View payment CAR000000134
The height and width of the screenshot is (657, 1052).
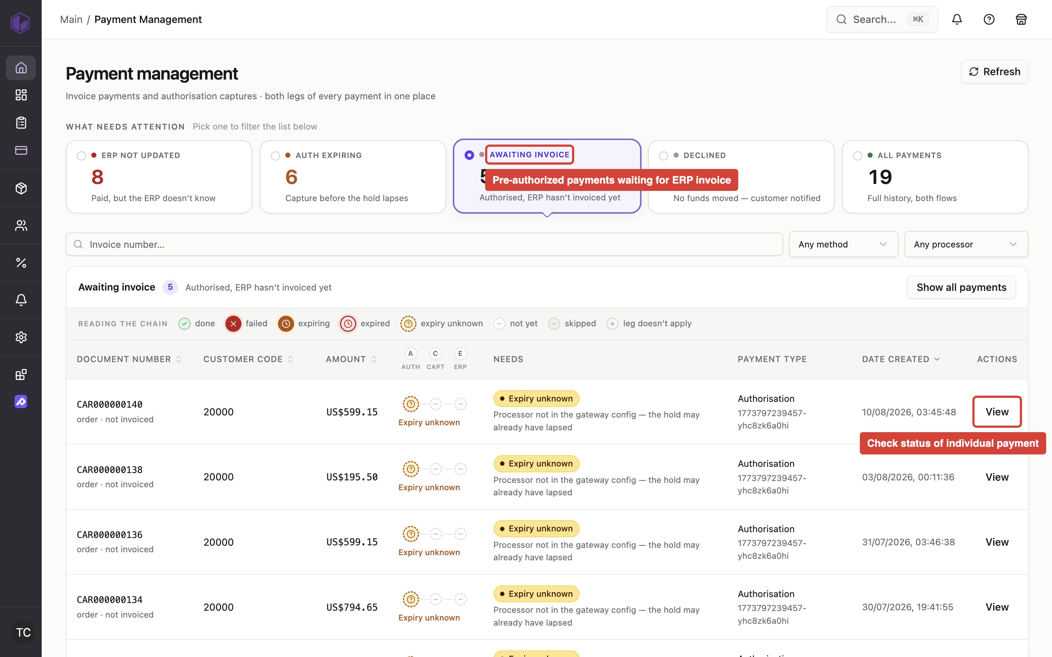997,607
